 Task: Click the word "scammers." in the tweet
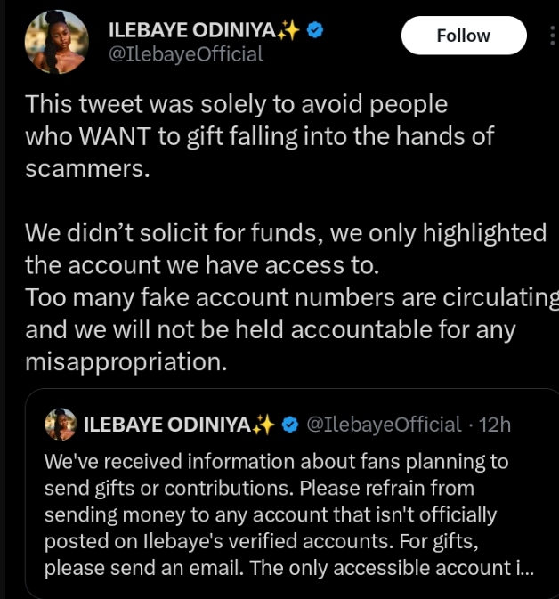86,168
